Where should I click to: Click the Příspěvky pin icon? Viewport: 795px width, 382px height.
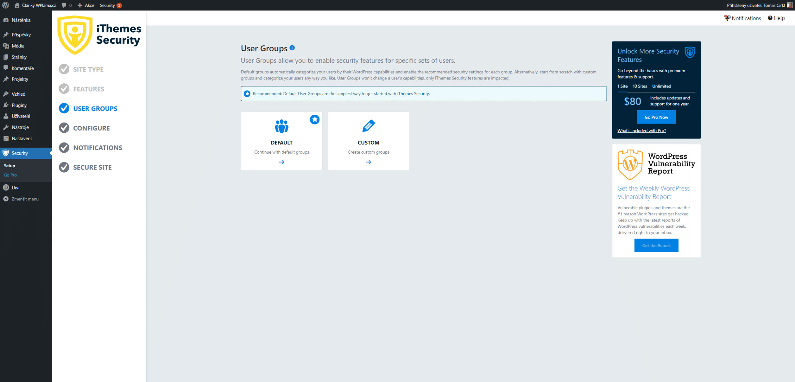[6, 35]
